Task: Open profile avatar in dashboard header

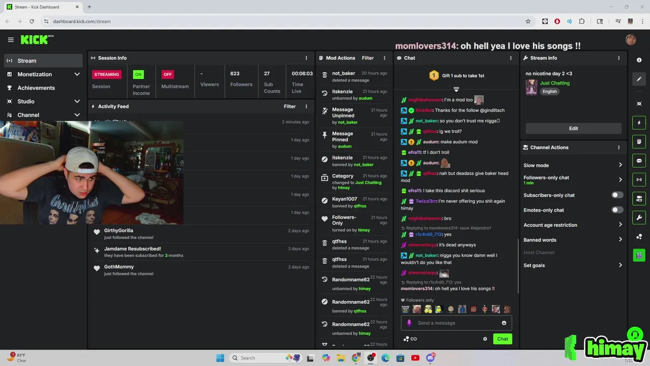Action: [631, 40]
